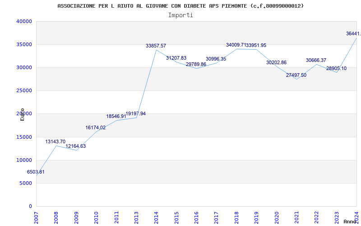Viewport: 361px width, 226px height.
Task: Select the data label 28905.10
Action: (336, 69)
